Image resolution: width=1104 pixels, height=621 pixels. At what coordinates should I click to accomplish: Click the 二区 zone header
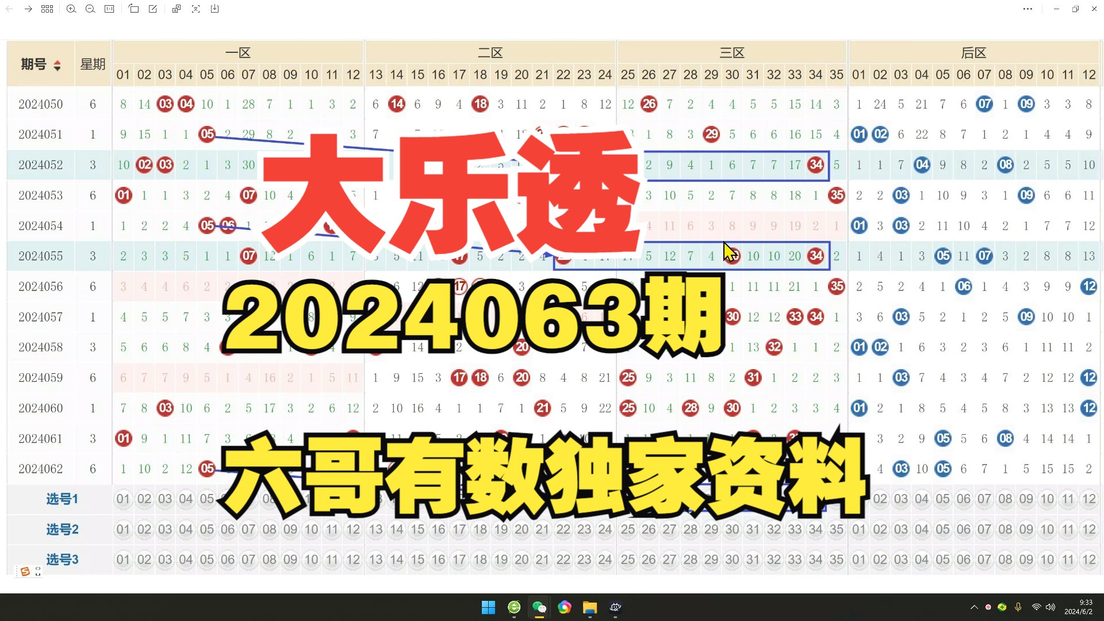coord(490,53)
